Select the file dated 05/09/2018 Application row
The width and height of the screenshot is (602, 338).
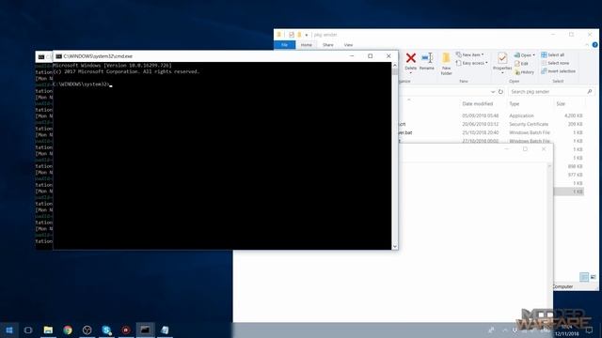491,115
